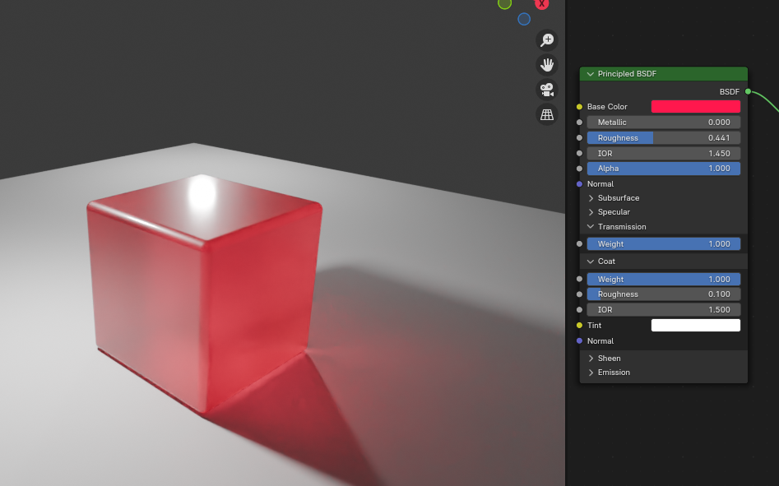The height and width of the screenshot is (486, 779).
Task: Toggle the camera view icon
Action: click(546, 90)
